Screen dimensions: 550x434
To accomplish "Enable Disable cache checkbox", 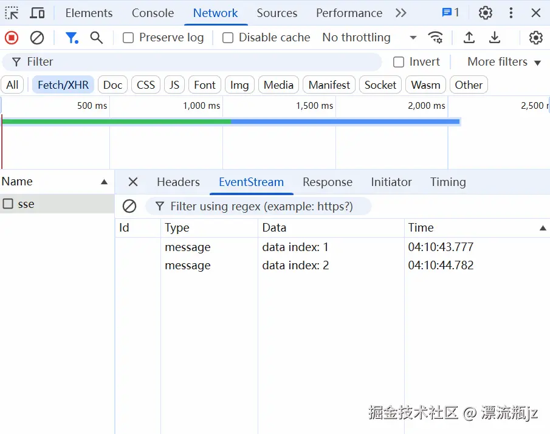I will (228, 38).
